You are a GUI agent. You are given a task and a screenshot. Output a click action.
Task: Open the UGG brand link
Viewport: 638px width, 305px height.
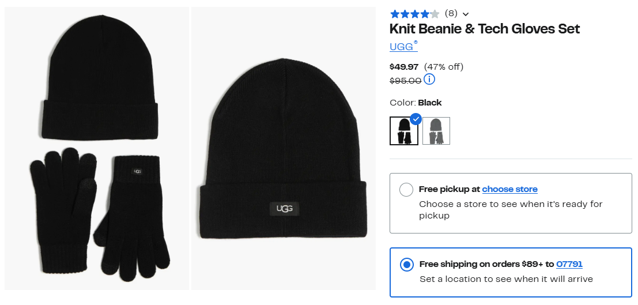402,47
